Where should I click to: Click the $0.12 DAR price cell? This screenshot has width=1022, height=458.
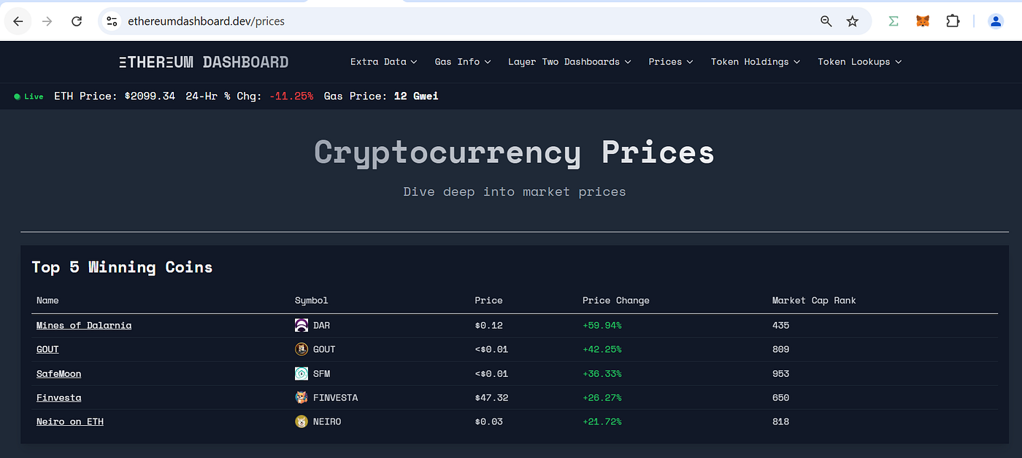tap(488, 325)
